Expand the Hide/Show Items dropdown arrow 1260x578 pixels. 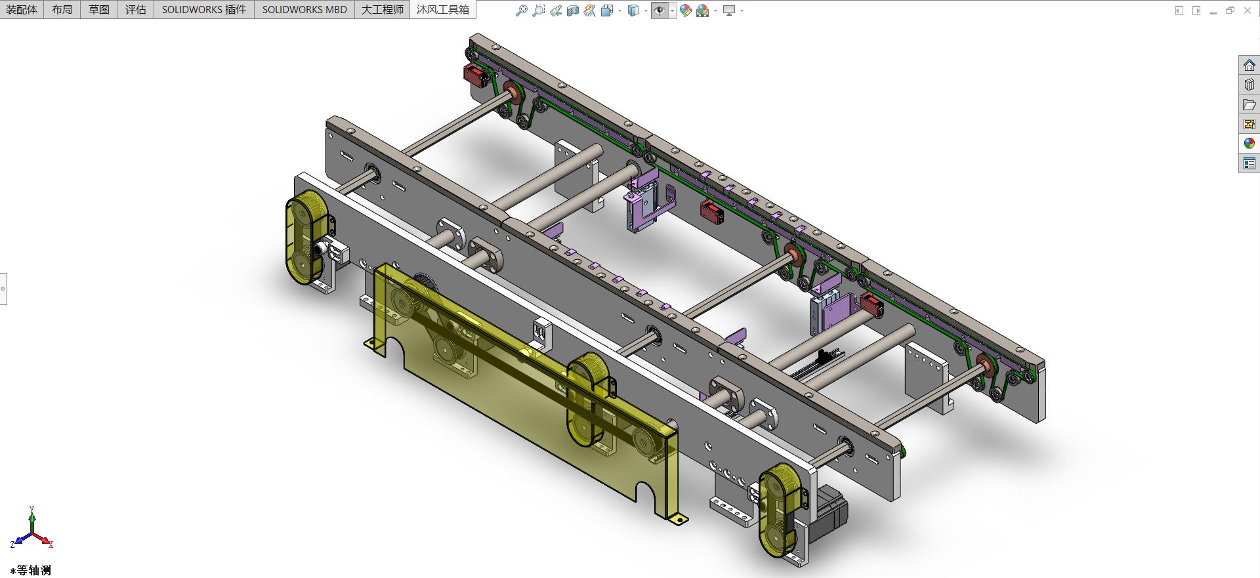(x=672, y=10)
